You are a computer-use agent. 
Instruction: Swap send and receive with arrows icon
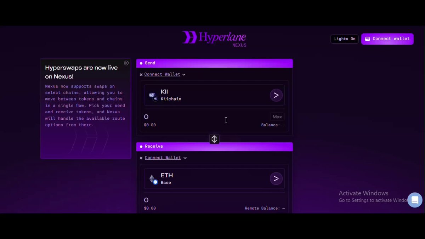point(214,139)
